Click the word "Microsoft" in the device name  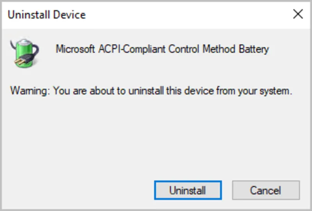click(x=75, y=49)
